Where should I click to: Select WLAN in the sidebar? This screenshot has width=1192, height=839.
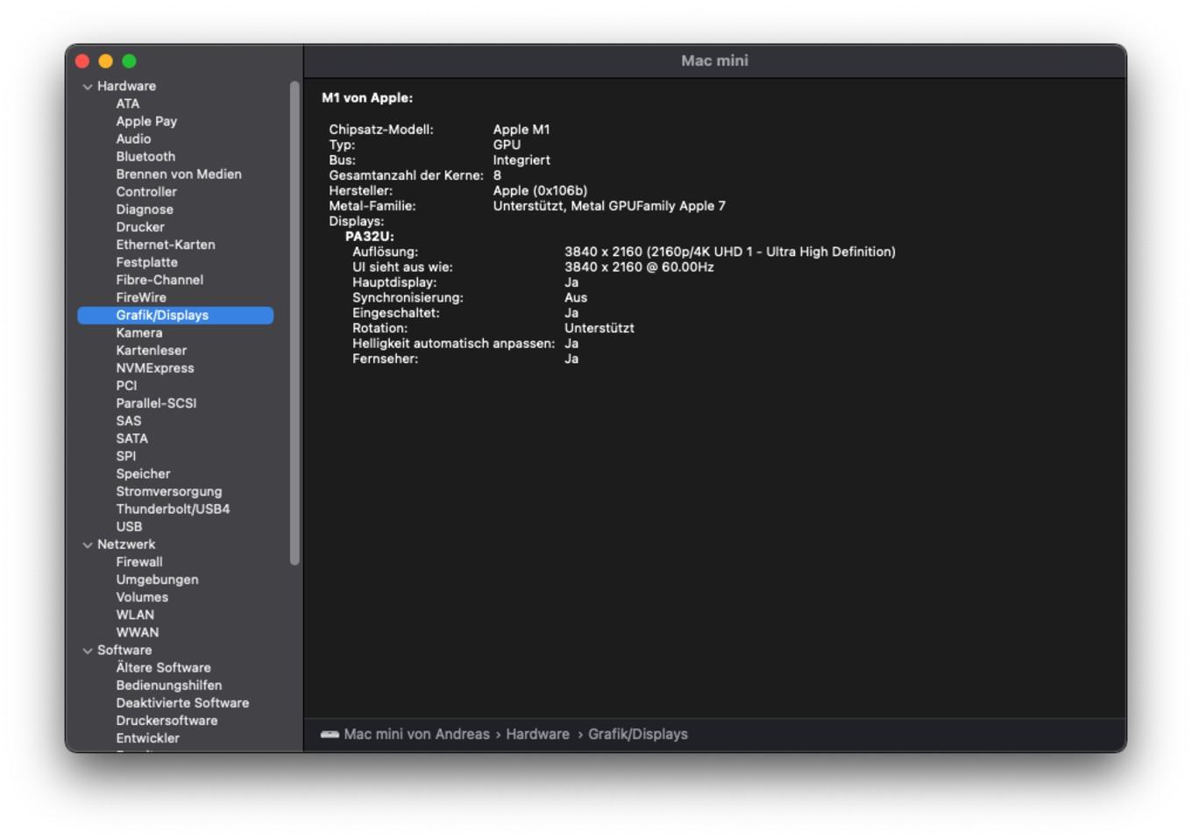(x=135, y=615)
